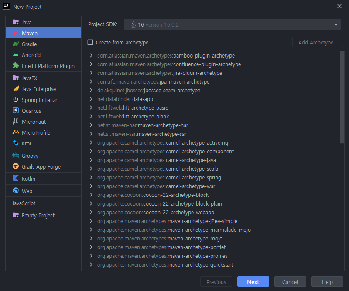Click the Next button
349x291 pixels.
point(253,282)
